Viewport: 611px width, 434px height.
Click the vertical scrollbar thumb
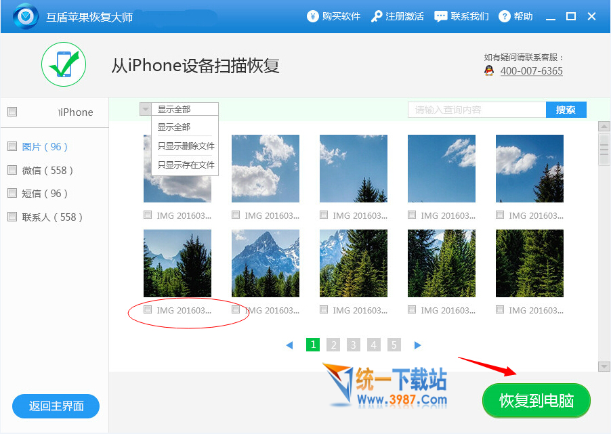604,150
